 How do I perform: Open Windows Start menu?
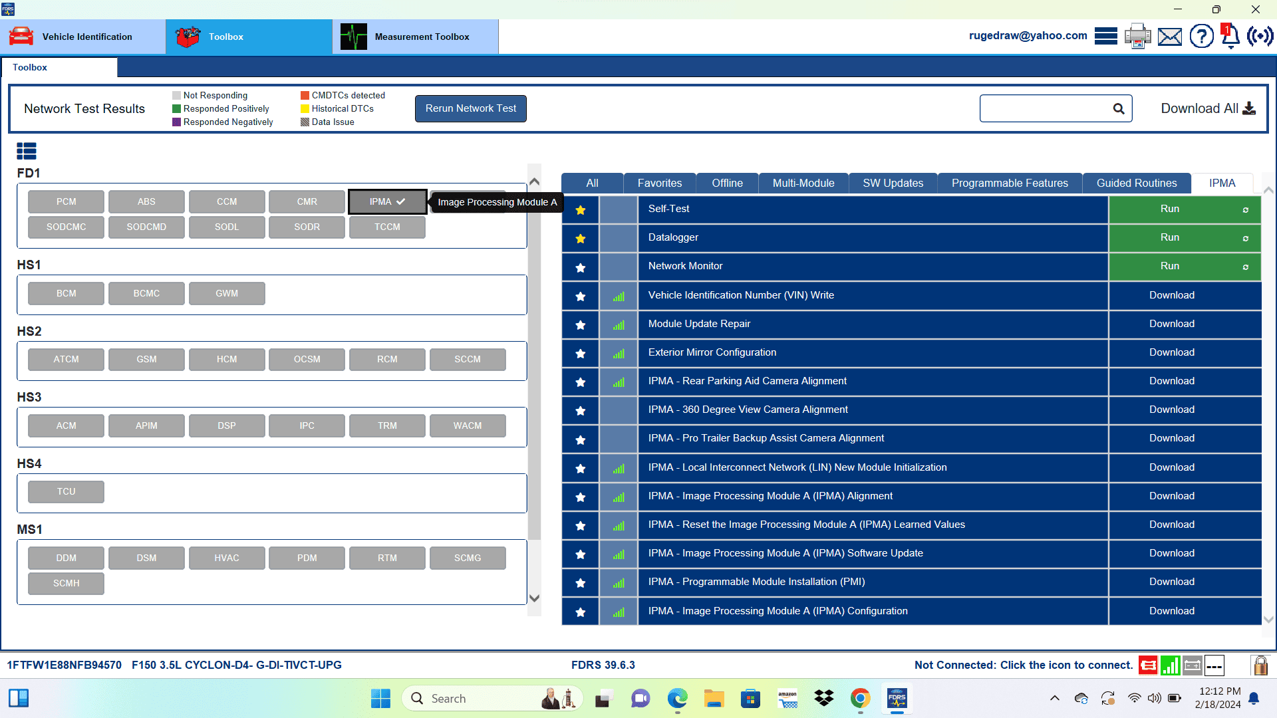(x=380, y=698)
